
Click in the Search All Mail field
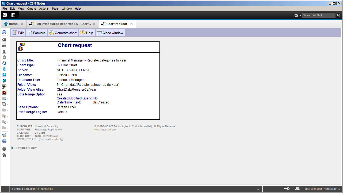click(x=318, y=15)
